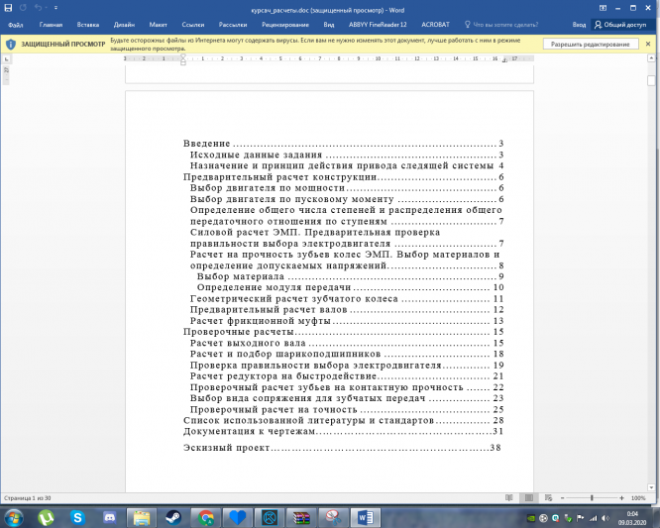660x528 pixels.
Task: Open the Дизайн ribbon tab
Action: (124, 25)
